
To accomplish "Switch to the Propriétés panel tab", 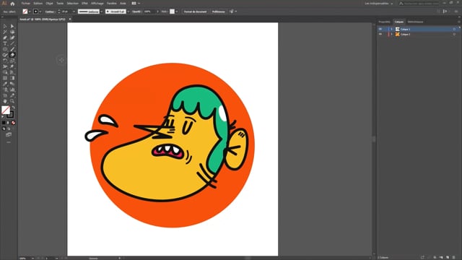I will [x=385, y=22].
